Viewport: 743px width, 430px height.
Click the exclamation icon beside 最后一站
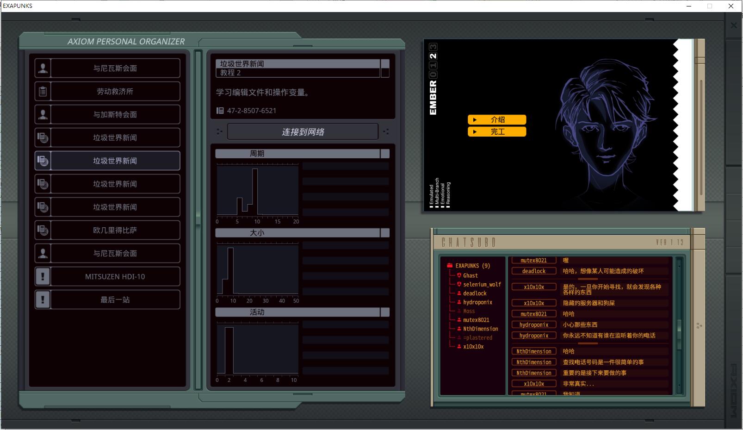click(43, 299)
